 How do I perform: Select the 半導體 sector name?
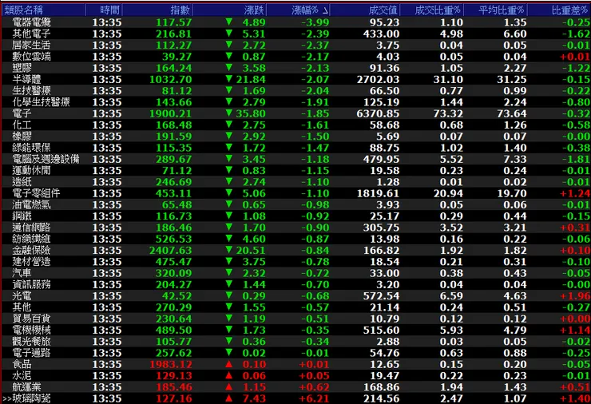click(26, 80)
